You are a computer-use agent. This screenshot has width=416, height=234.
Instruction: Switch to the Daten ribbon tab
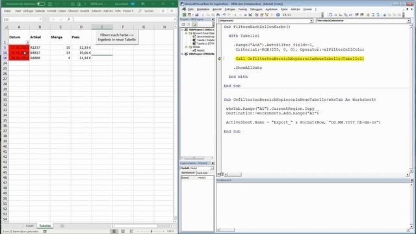point(62,11)
